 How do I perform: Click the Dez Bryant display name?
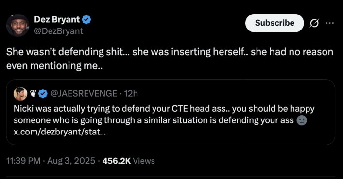pyautogui.click(x=57, y=20)
